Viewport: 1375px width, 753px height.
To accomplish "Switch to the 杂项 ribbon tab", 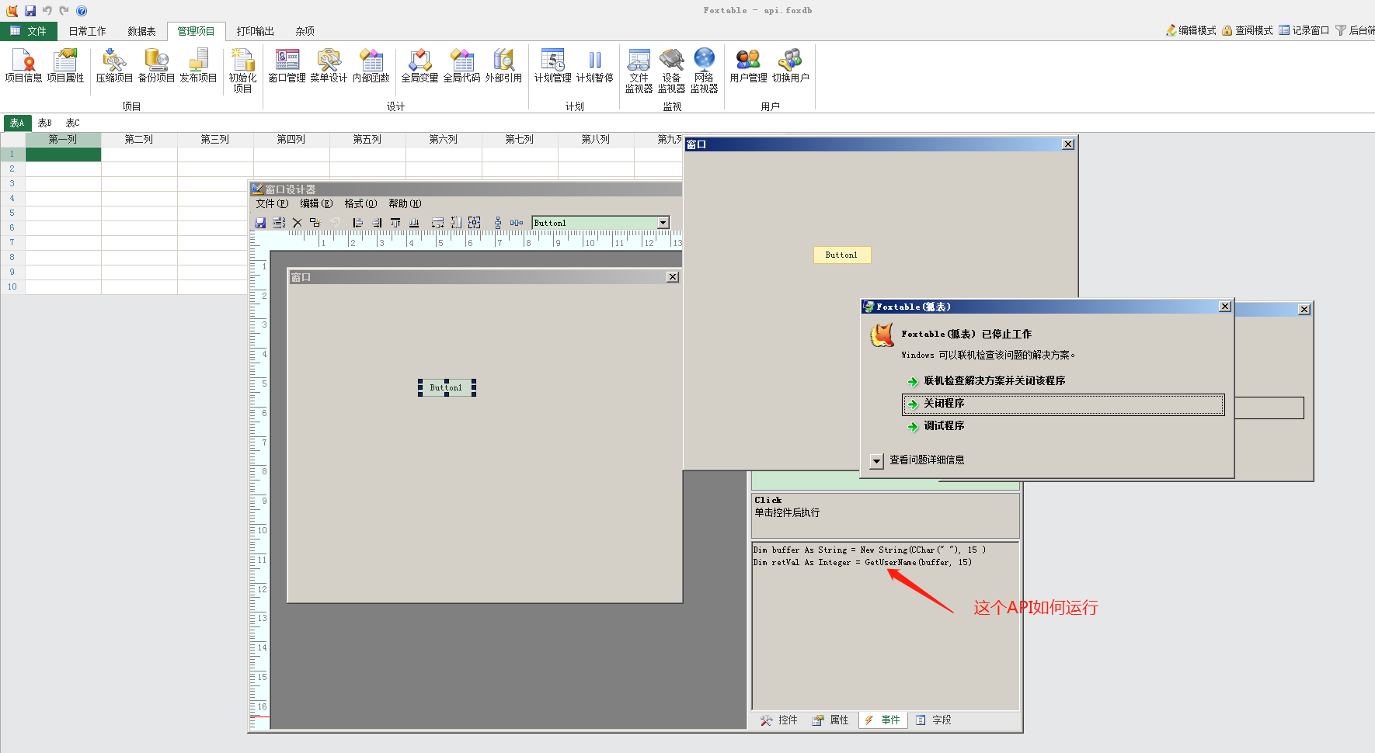I will [305, 31].
